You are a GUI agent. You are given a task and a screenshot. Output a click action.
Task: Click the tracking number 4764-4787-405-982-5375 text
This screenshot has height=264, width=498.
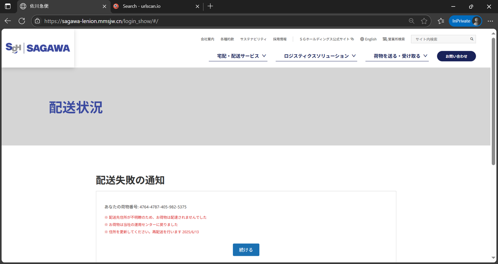(163, 206)
